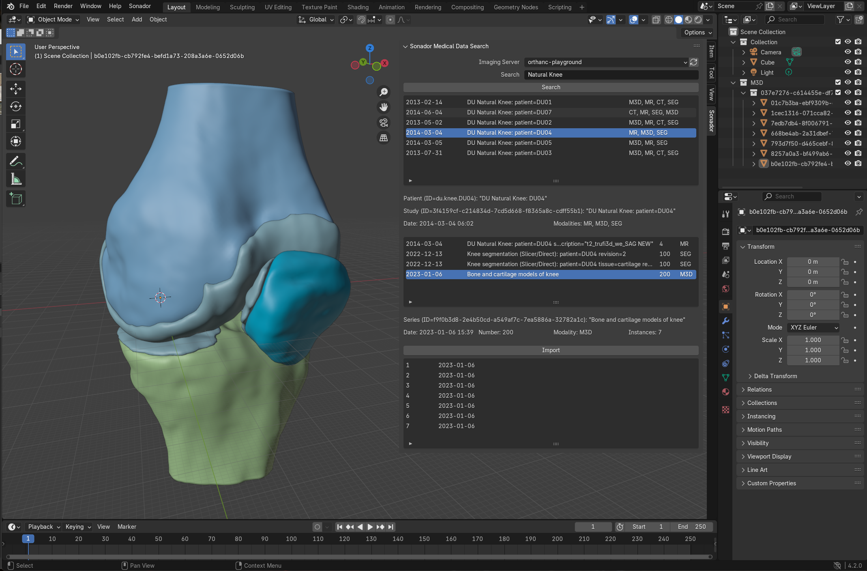The image size is (867, 571).
Task: Activate the Transform tool
Action: tap(16, 141)
